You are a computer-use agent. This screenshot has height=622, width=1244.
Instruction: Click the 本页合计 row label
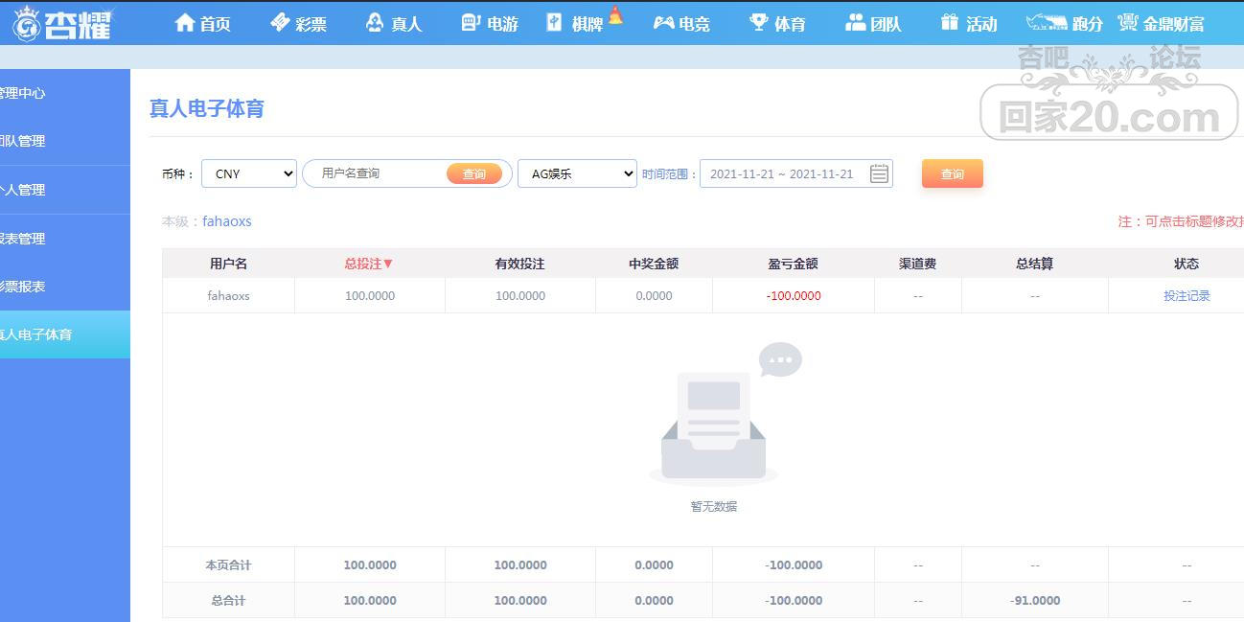coord(228,565)
